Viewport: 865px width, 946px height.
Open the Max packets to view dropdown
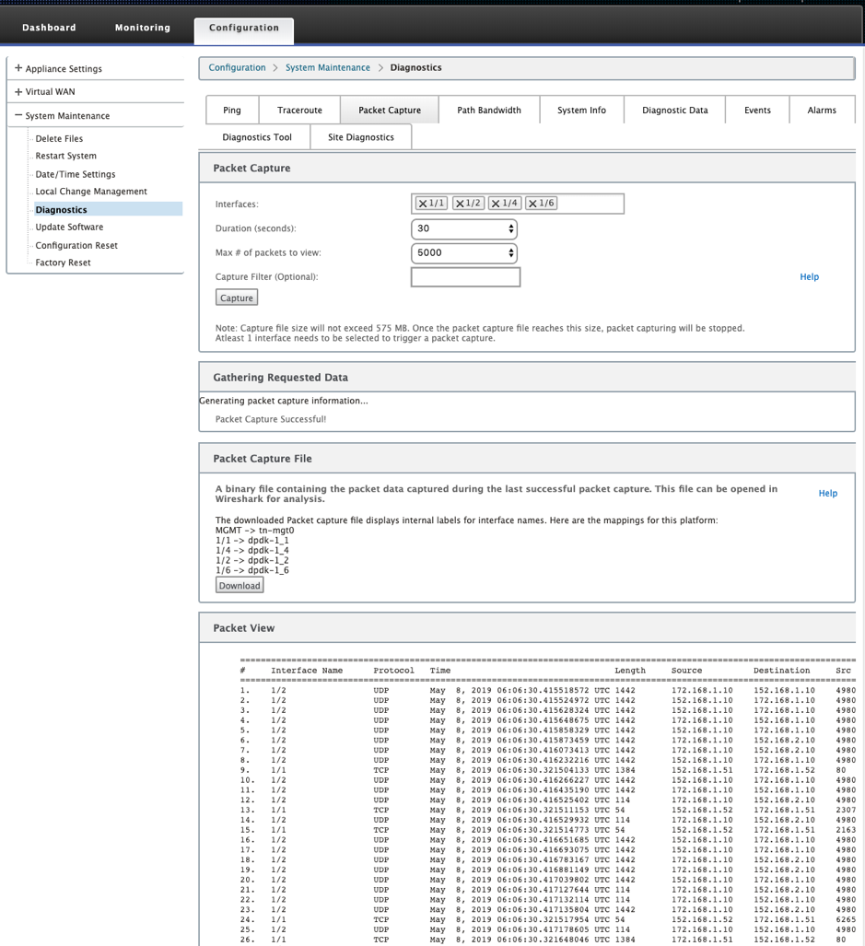coord(464,252)
